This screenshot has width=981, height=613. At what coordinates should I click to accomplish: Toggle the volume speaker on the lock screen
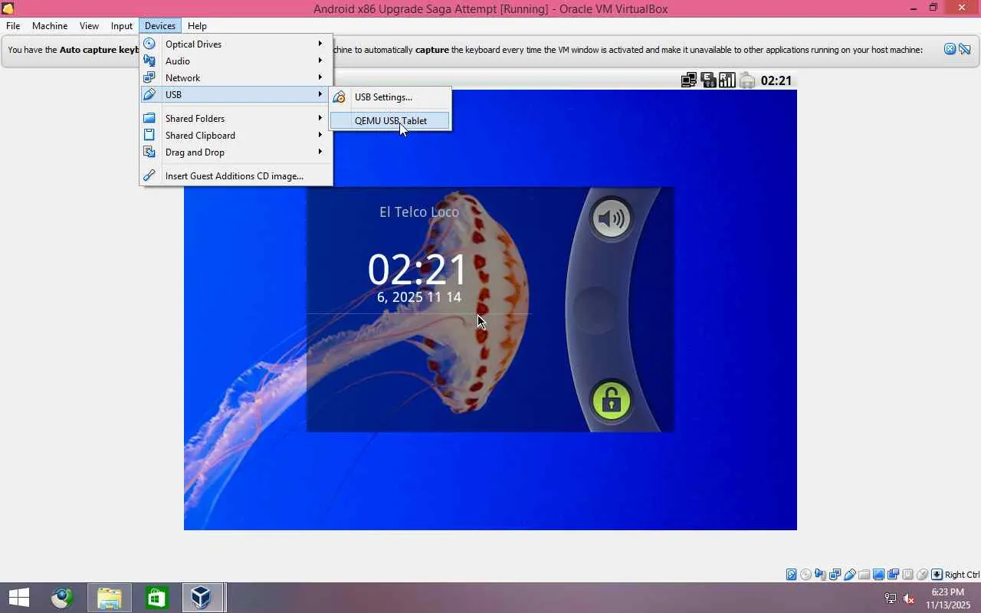611,219
